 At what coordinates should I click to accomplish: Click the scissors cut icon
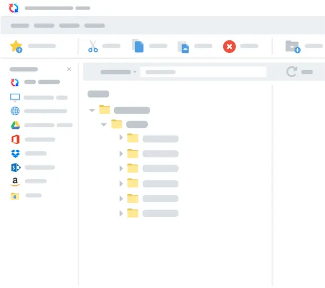(93, 47)
